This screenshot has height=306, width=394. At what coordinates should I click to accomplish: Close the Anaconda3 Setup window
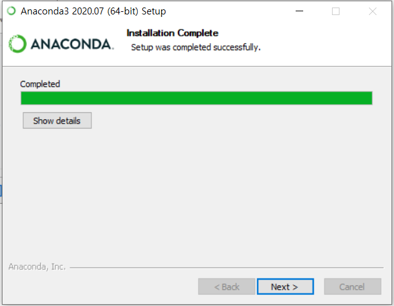pos(373,11)
